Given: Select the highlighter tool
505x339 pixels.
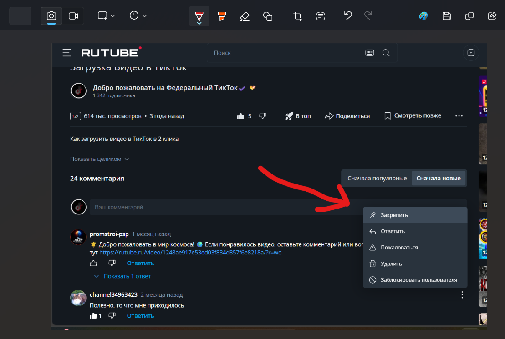Looking at the screenshot, I should tap(222, 16).
